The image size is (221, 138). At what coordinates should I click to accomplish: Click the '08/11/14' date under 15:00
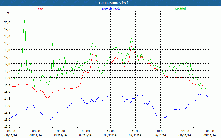[x=135, y=135]
